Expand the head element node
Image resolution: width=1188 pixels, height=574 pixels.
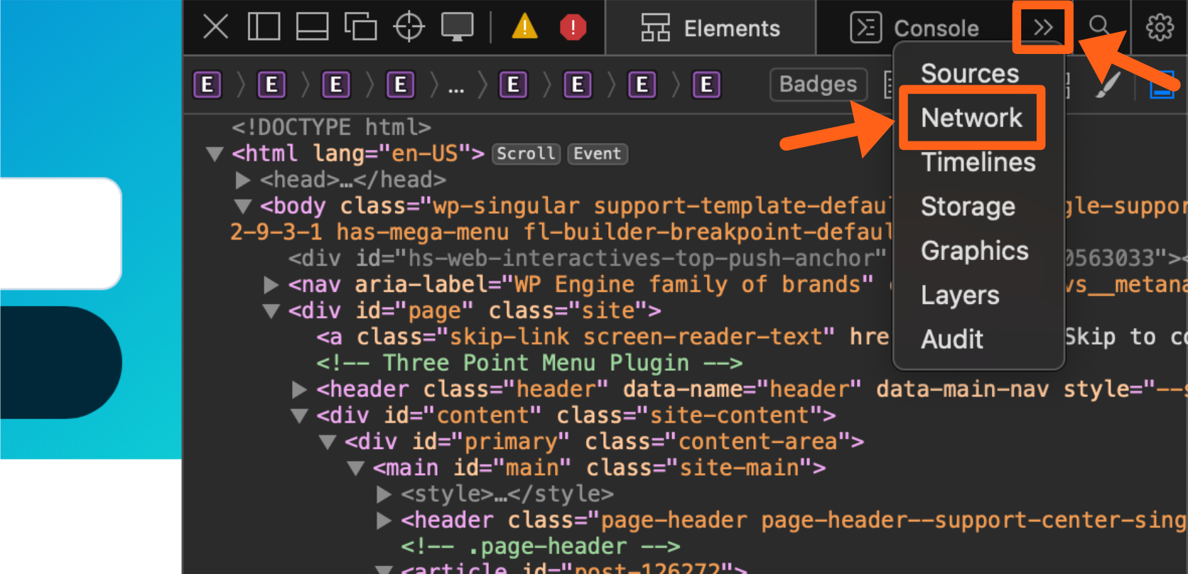pos(243,180)
